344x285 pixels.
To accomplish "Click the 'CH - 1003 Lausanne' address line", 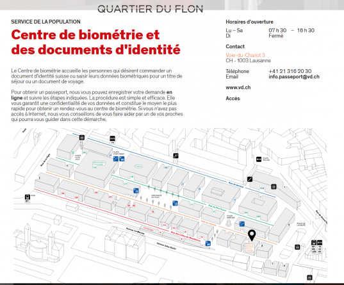I will click(248, 61).
